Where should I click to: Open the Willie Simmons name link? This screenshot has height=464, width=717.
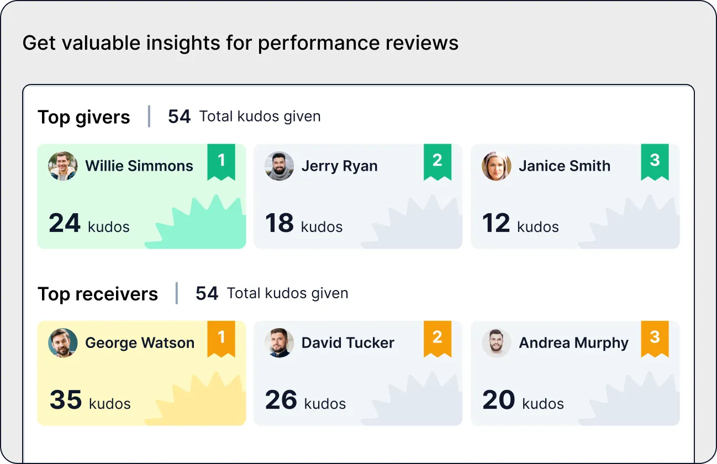click(x=139, y=166)
